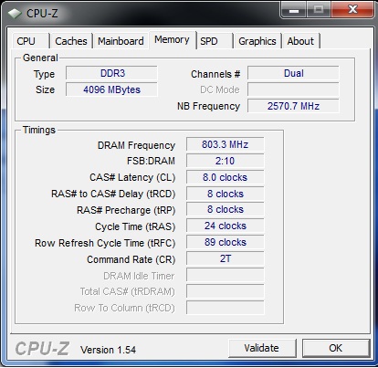
Task: Select the Memory tab
Action: pyautogui.click(x=172, y=40)
